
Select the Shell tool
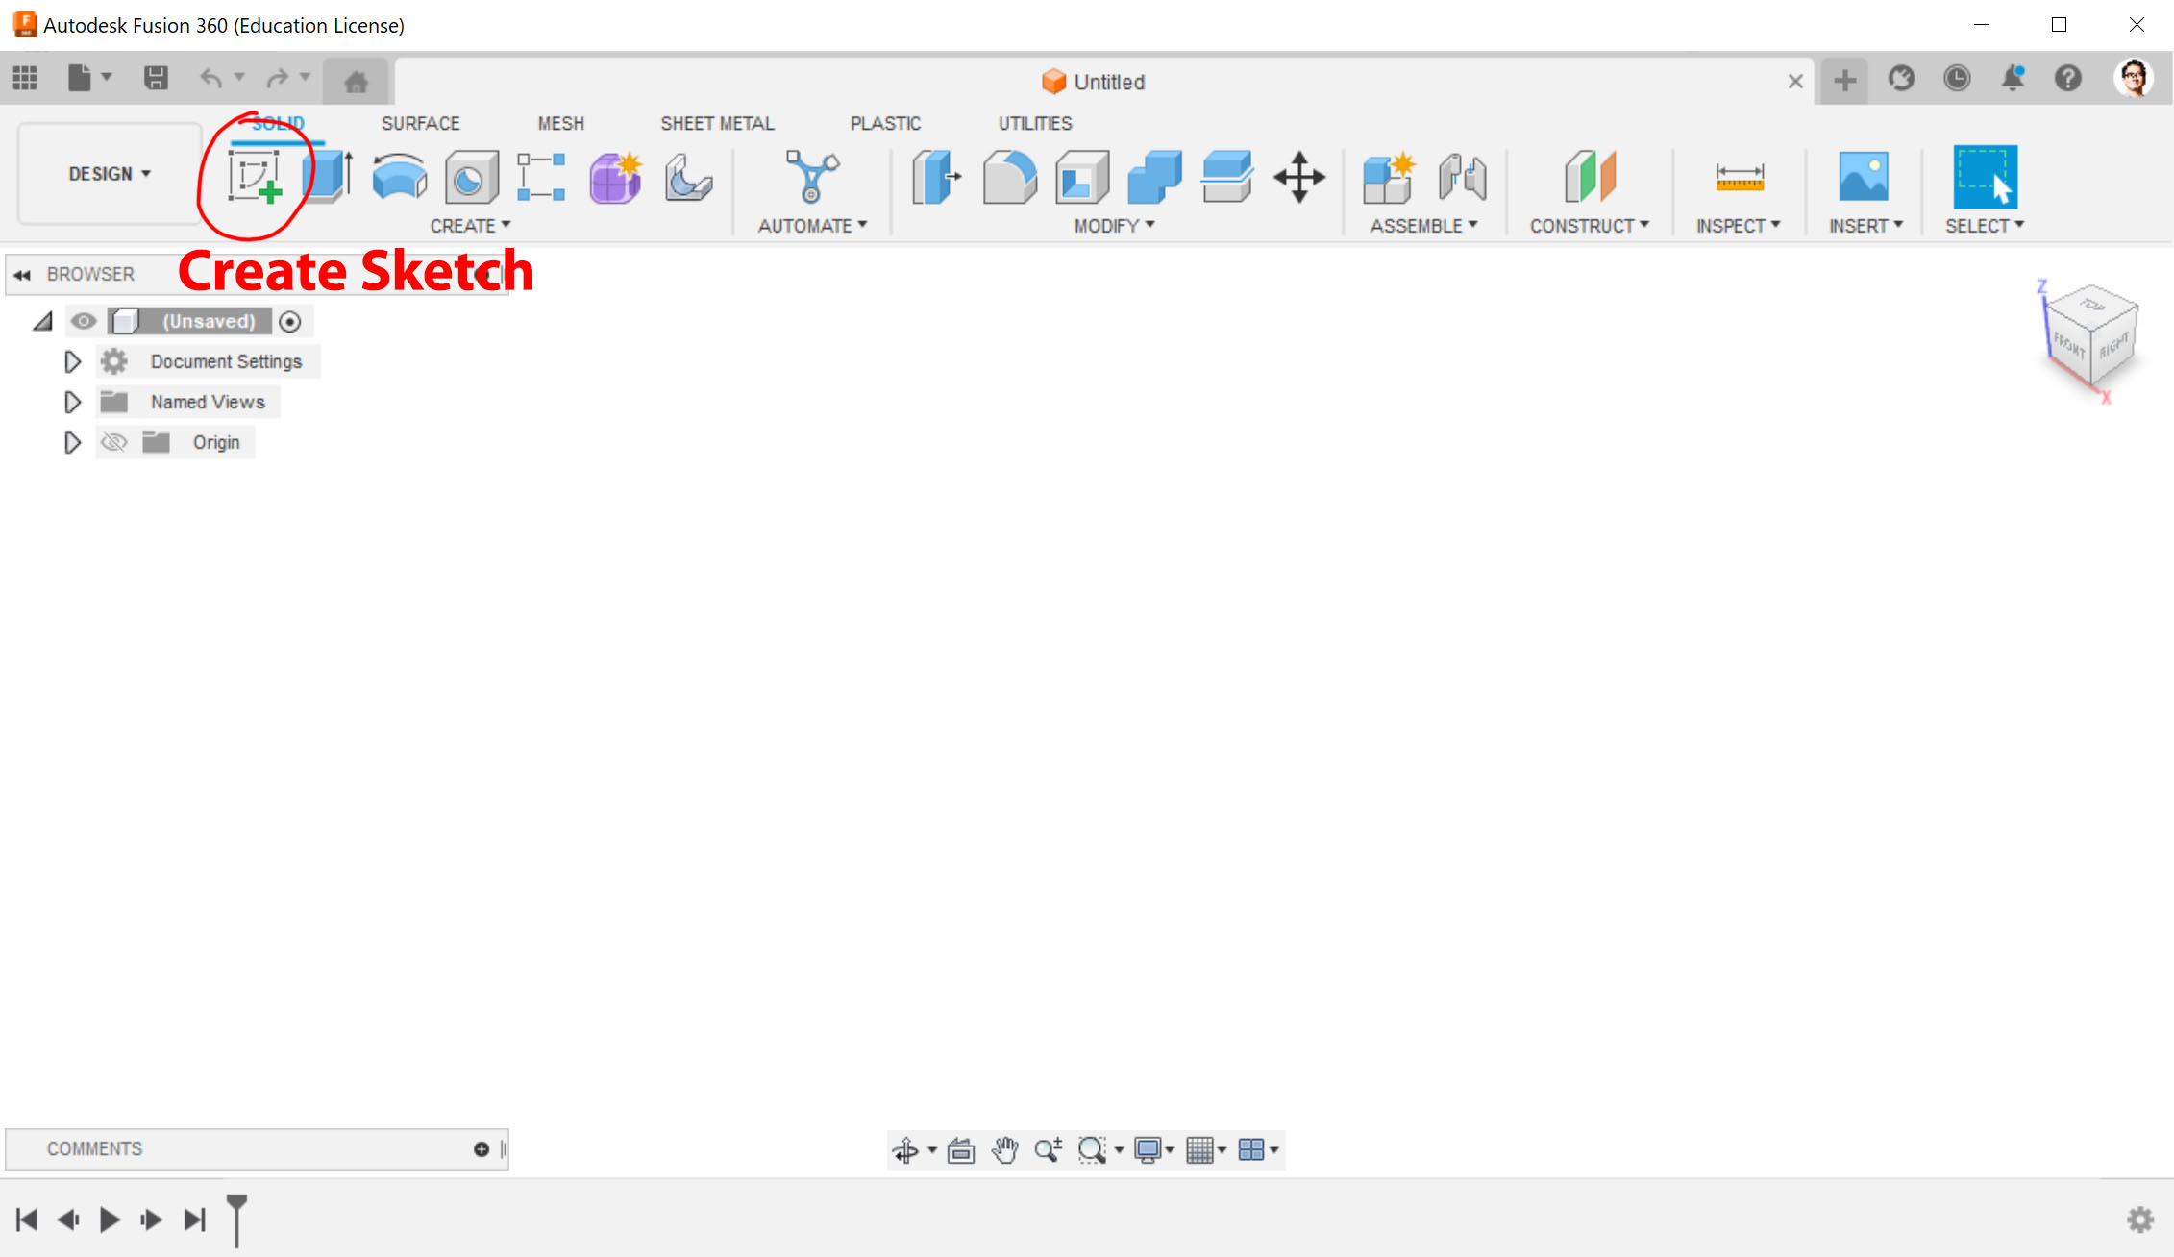click(x=1082, y=177)
